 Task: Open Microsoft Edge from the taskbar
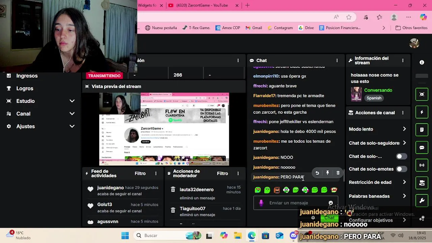point(251,236)
